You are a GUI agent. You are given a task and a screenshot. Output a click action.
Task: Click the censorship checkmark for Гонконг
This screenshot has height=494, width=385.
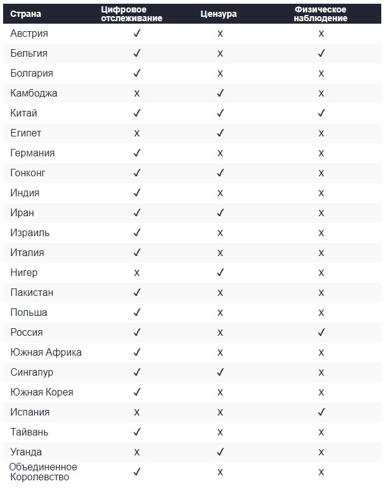click(x=220, y=173)
